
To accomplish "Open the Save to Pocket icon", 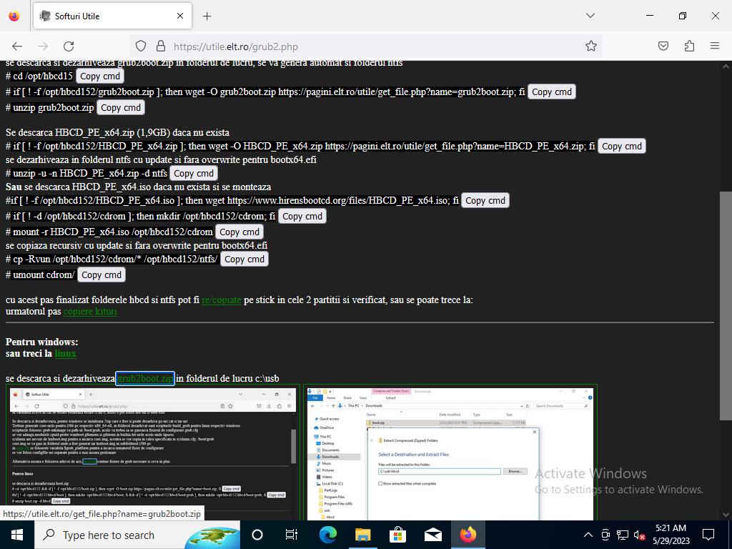I will pos(663,46).
